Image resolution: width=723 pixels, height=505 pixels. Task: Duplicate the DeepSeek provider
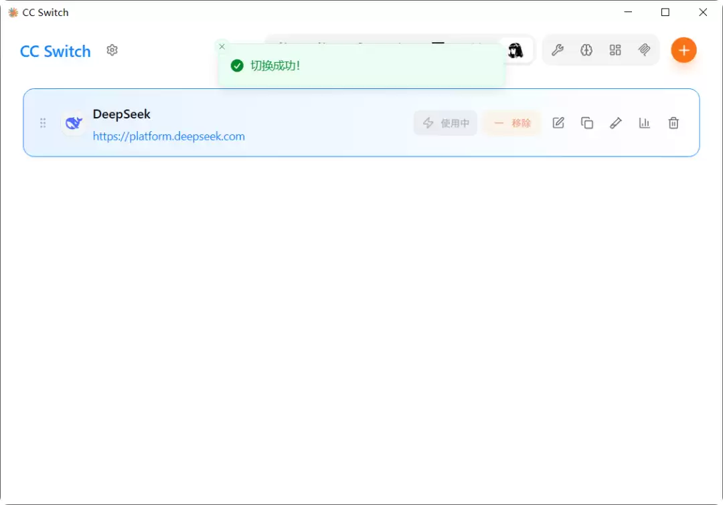587,123
